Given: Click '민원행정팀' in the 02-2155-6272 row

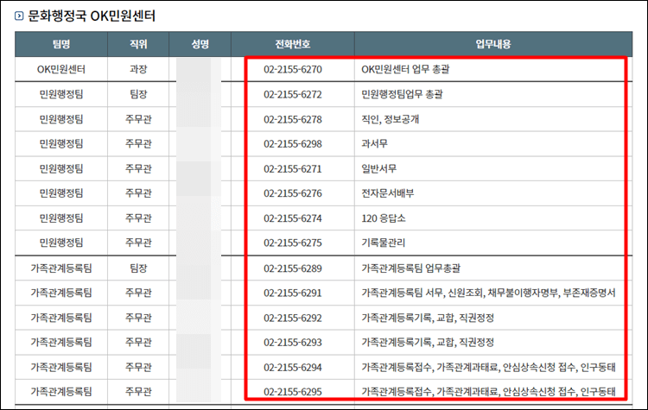Looking at the screenshot, I should coord(61,95).
